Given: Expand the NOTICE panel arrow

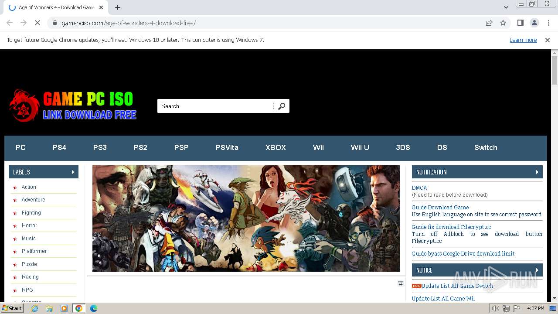Looking at the screenshot, I should tap(537, 270).
